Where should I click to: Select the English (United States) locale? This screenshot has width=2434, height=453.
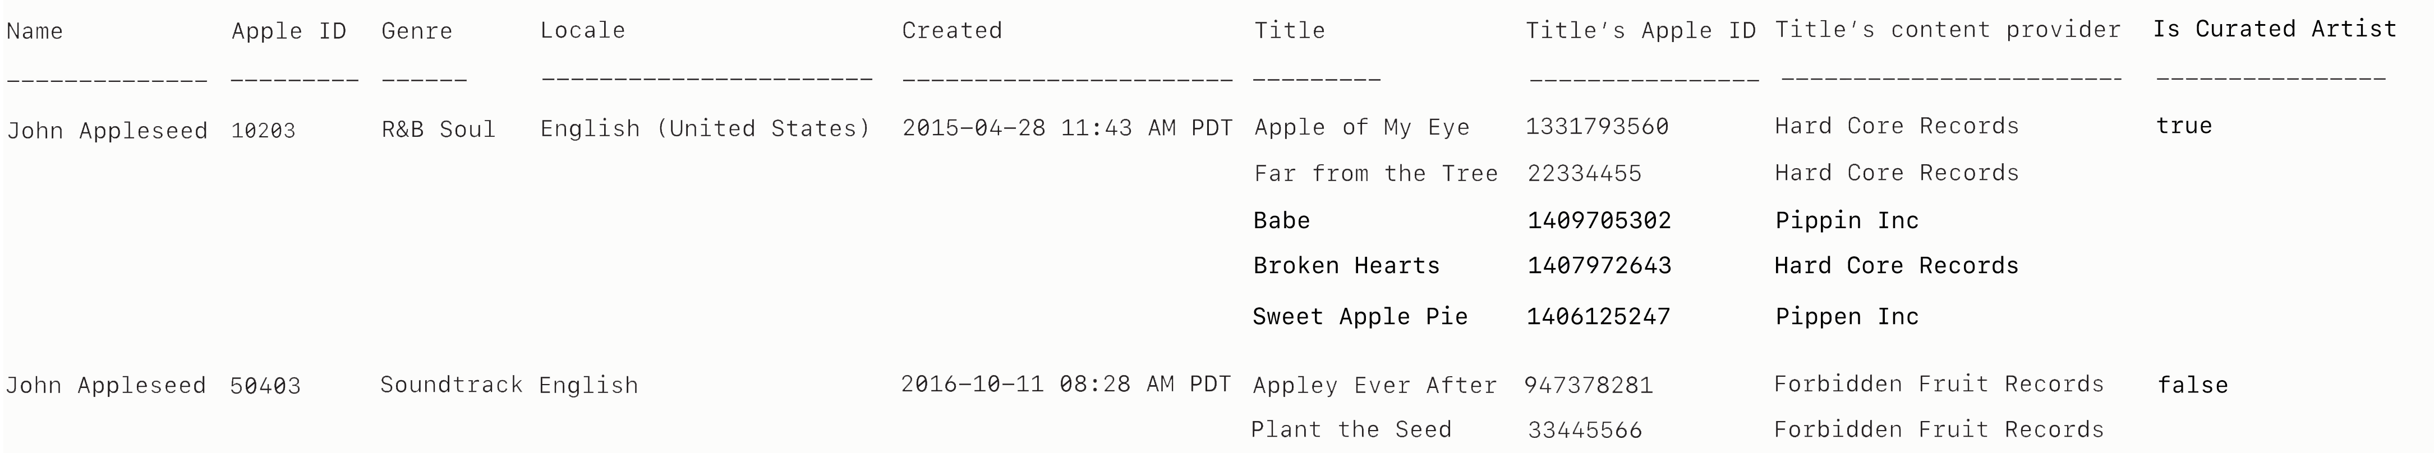(x=705, y=128)
